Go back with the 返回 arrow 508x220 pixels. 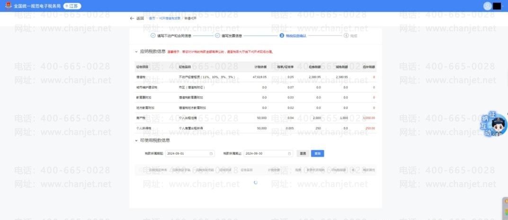pos(137,18)
